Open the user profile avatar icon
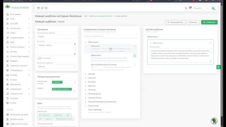This screenshot has width=226, height=127. point(213,8)
